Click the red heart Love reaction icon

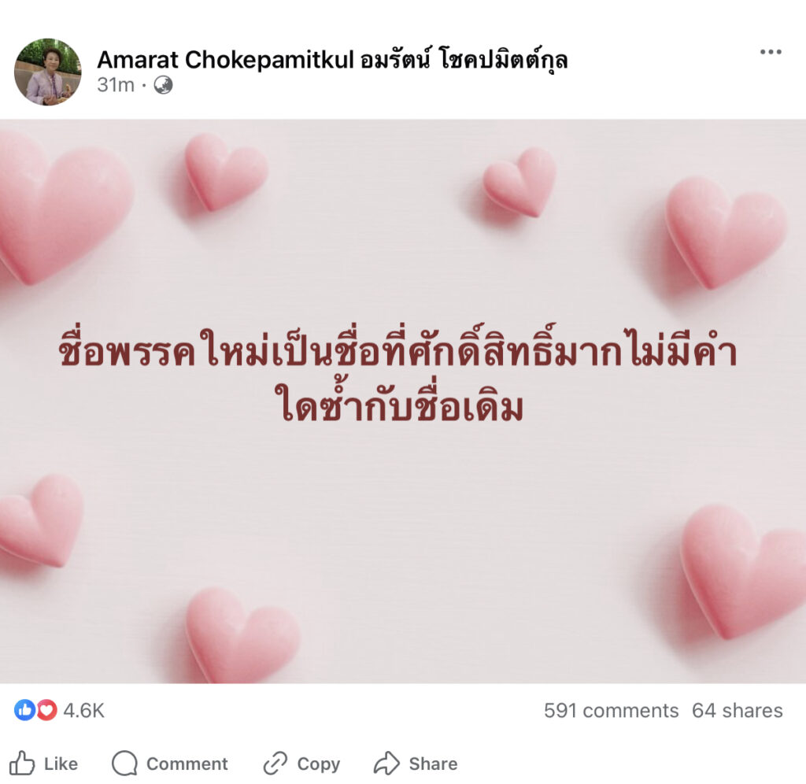(x=46, y=710)
